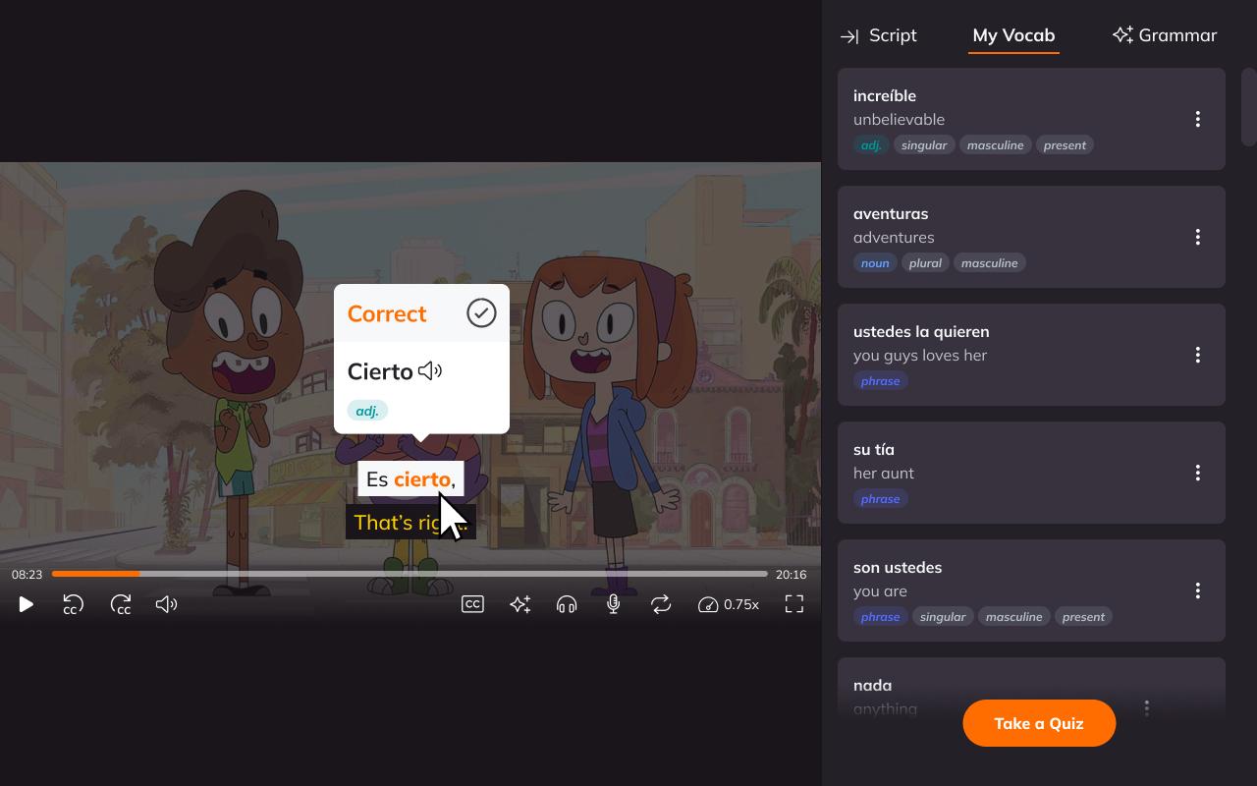This screenshot has height=786, width=1257.
Task: Toggle headphones listening mode
Action: pos(567,604)
